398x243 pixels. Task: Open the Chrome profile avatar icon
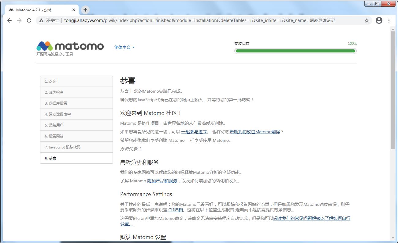coord(379,20)
